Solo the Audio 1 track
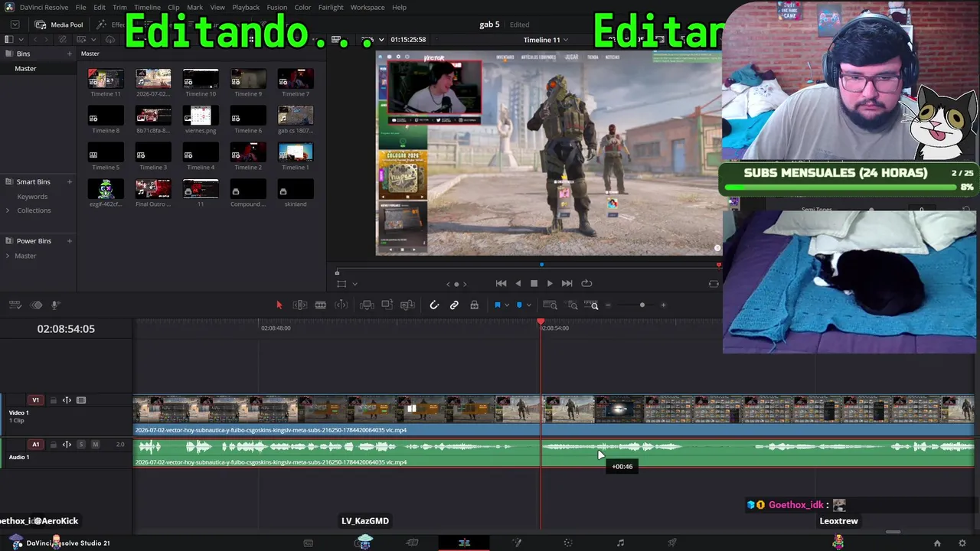The width and height of the screenshot is (980, 551). click(x=81, y=445)
